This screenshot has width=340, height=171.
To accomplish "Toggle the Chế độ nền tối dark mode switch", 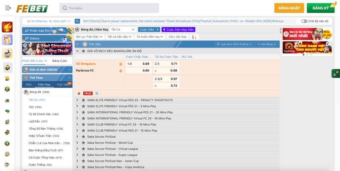I will (304, 21).
